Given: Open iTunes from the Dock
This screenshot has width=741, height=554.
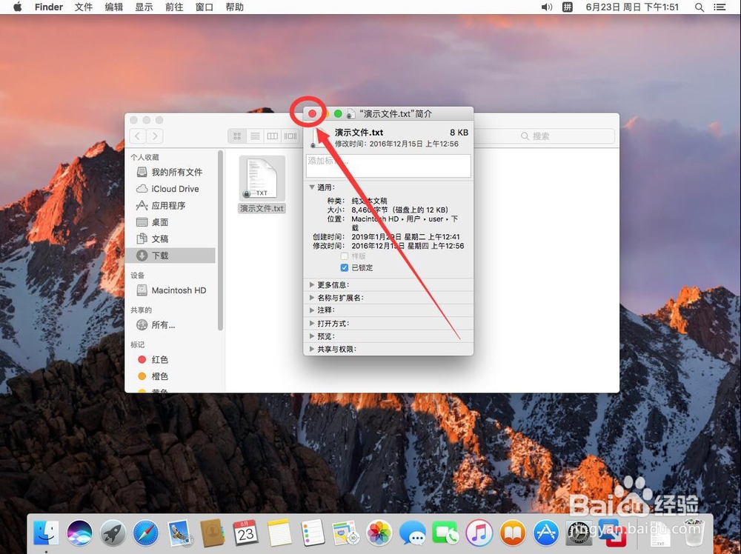Looking at the screenshot, I should pos(479,533).
